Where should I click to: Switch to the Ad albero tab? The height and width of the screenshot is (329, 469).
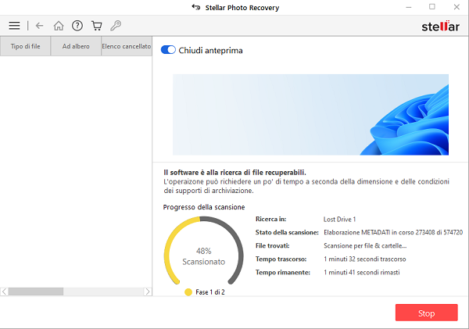tap(76, 46)
